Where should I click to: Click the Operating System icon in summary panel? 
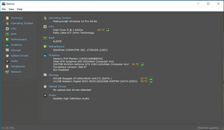click(45, 18)
